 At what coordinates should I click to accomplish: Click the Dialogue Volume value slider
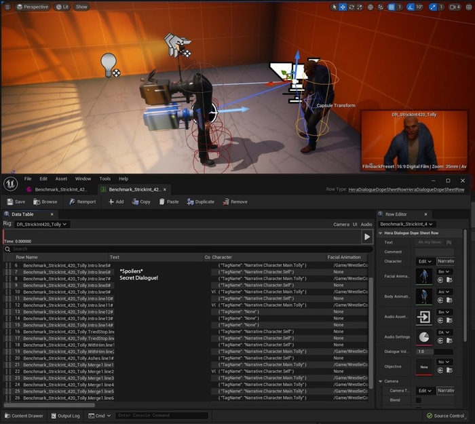tap(434, 351)
